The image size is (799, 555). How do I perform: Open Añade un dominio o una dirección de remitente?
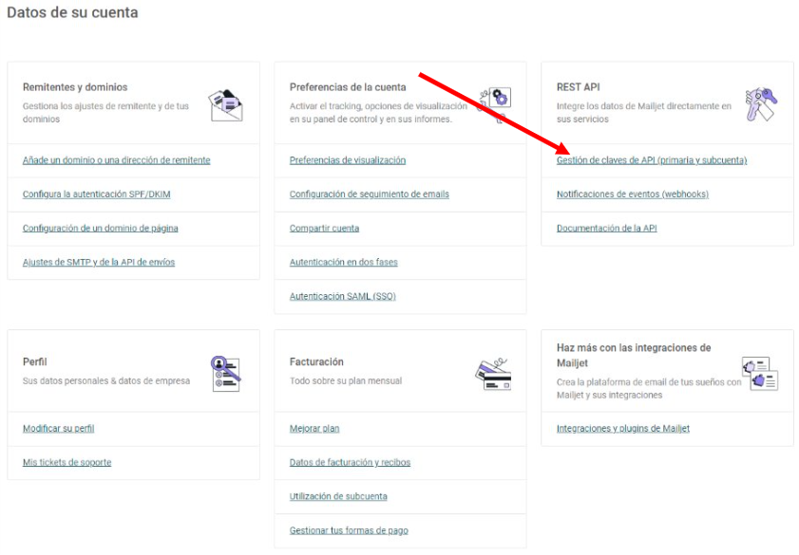(116, 160)
